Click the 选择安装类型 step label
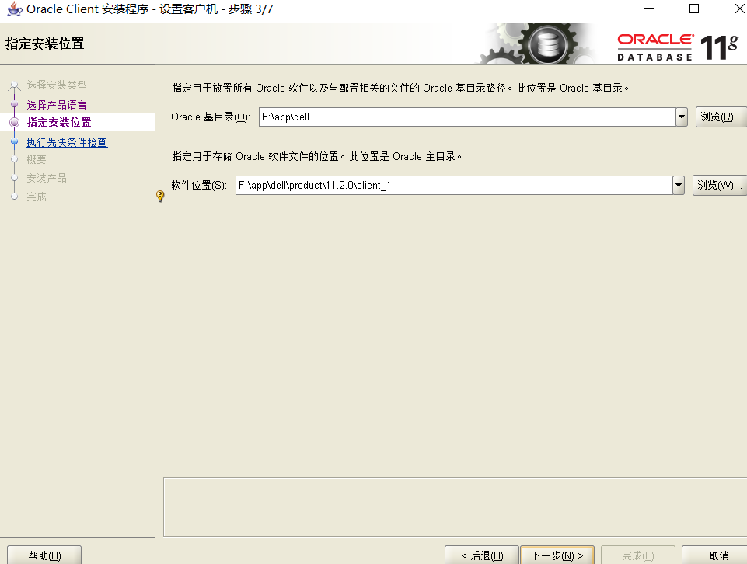Image resolution: width=747 pixels, height=564 pixels. [57, 85]
